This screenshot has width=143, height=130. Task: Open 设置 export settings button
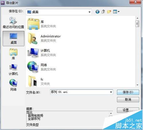[128, 110]
